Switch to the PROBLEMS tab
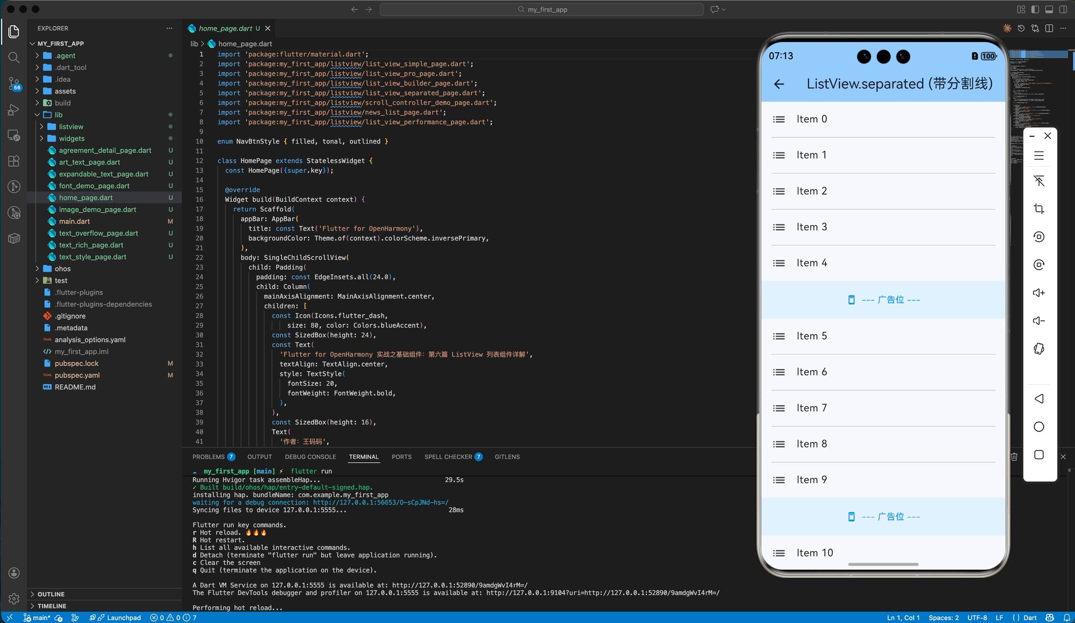This screenshot has height=623, width=1075. pyautogui.click(x=208, y=457)
